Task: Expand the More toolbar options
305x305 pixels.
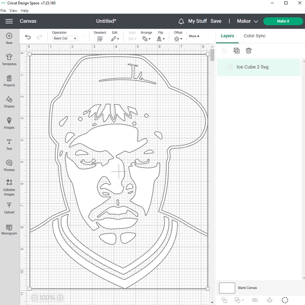Action: coord(194,36)
